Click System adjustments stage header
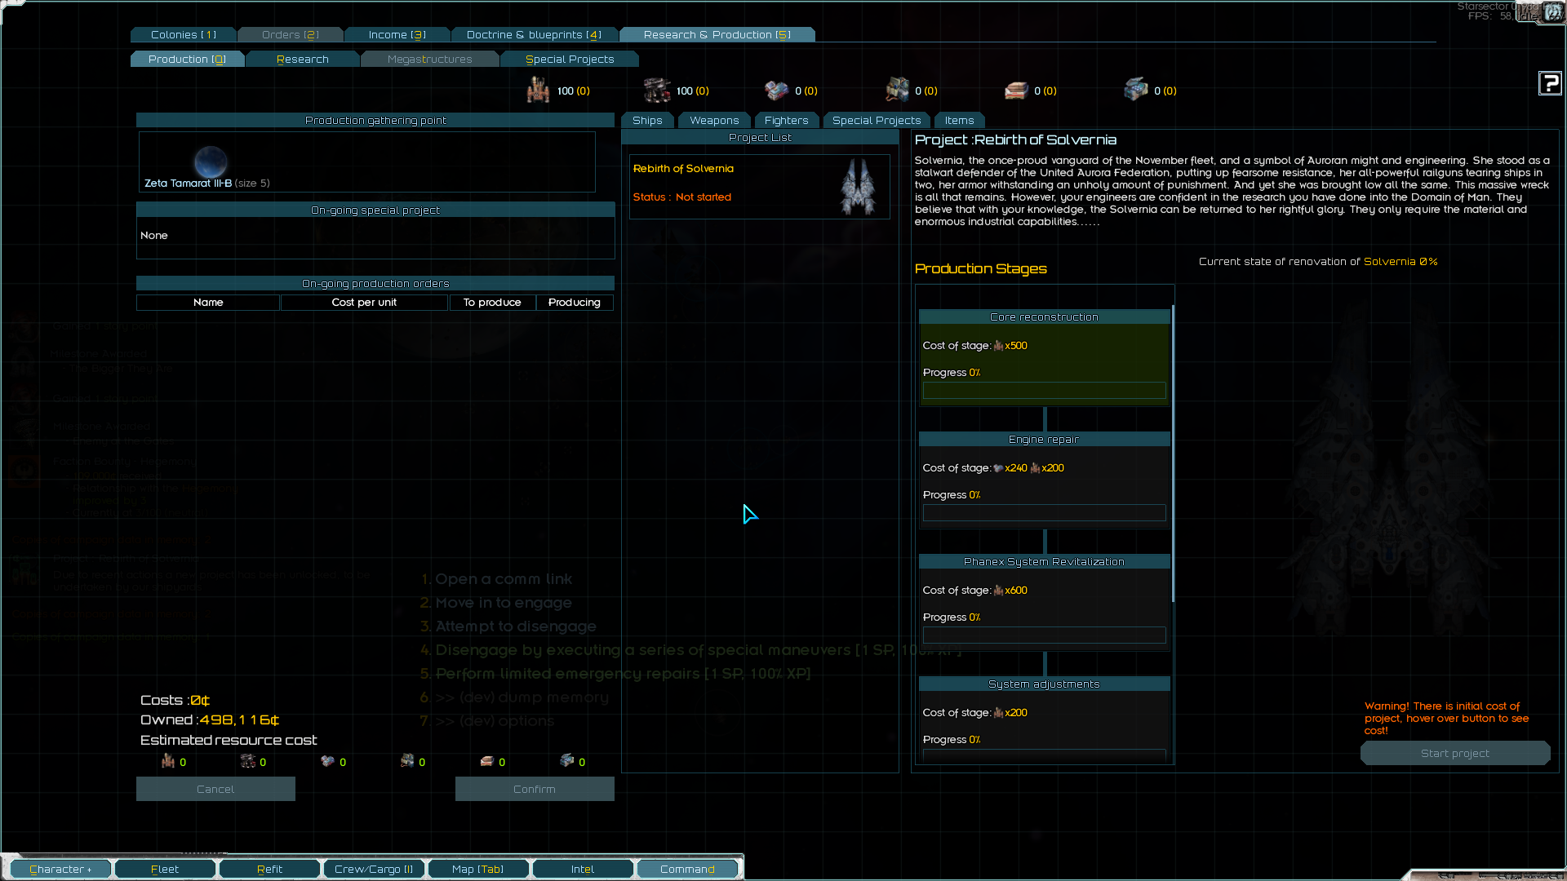The image size is (1567, 881). click(1044, 684)
